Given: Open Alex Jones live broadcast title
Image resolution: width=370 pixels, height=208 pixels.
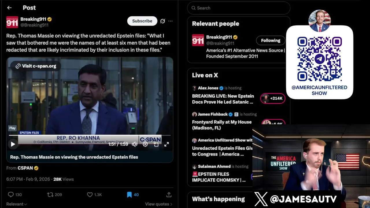Looking at the screenshot, I should pyautogui.click(x=223, y=99).
